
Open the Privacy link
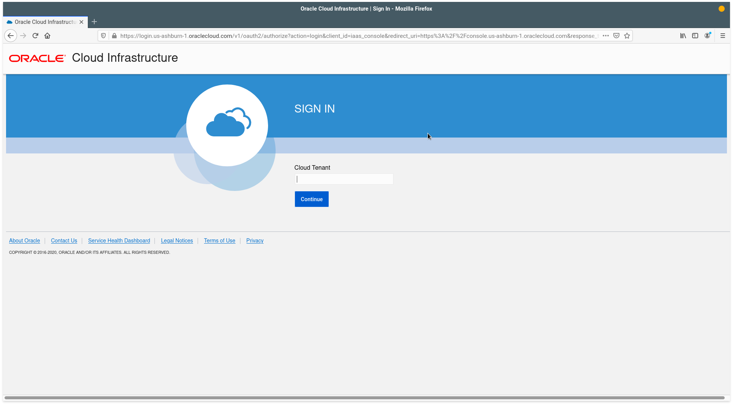(255, 241)
